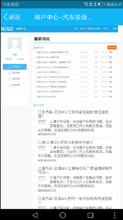Click the 我的投诉 section heading
The height and width of the screenshot is (220, 123).
(39, 48)
